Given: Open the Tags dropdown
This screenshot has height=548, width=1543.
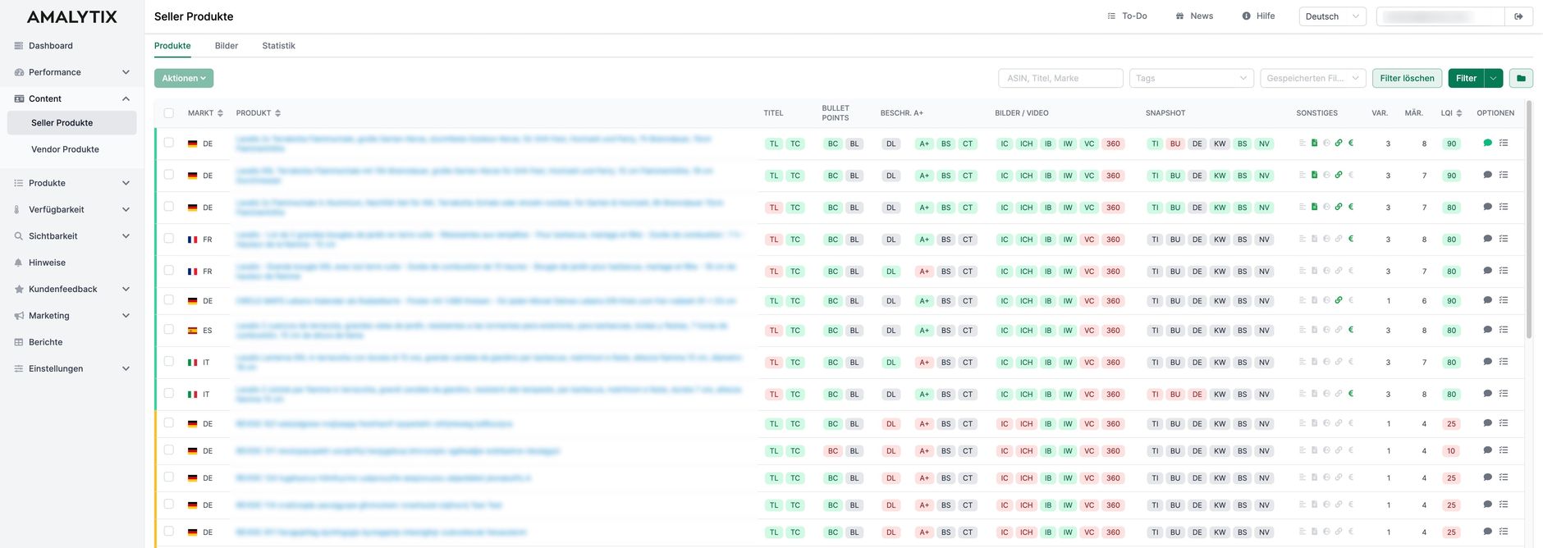Looking at the screenshot, I should point(1192,78).
